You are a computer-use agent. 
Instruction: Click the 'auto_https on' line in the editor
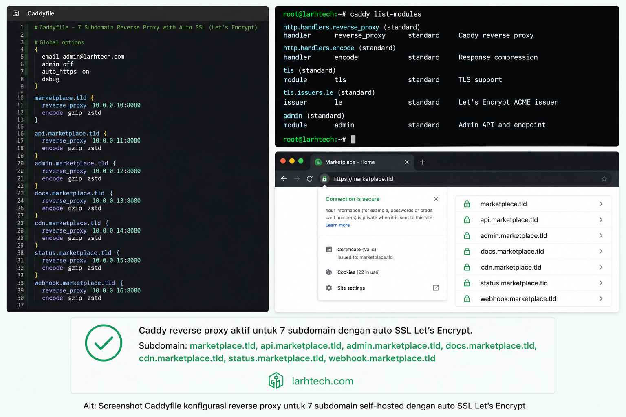click(x=66, y=72)
